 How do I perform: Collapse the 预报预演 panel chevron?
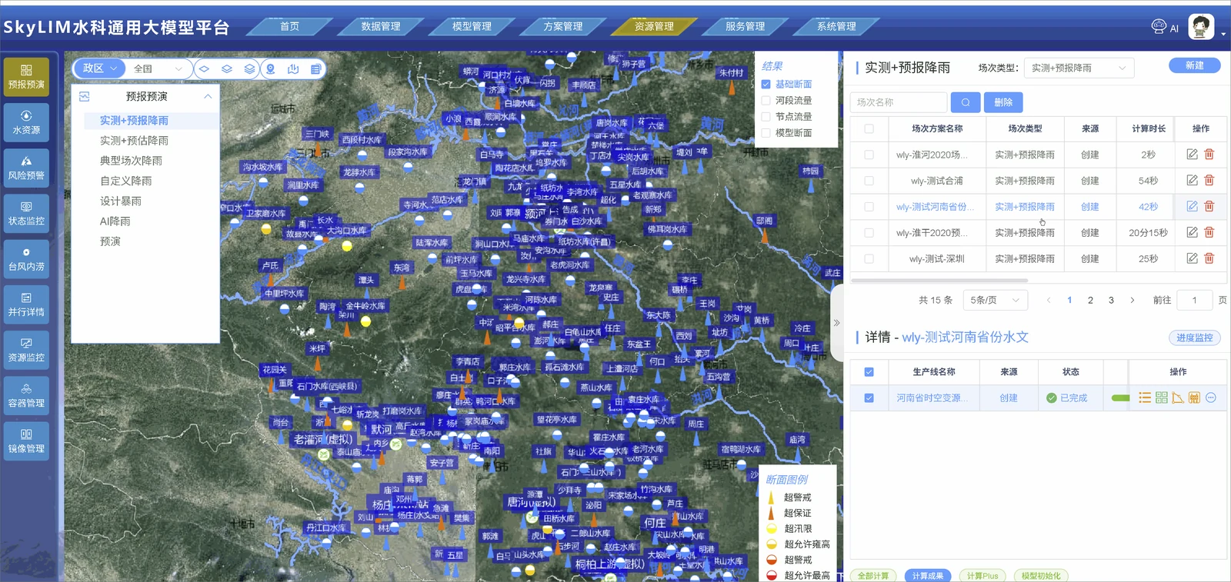[x=208, y=96]
